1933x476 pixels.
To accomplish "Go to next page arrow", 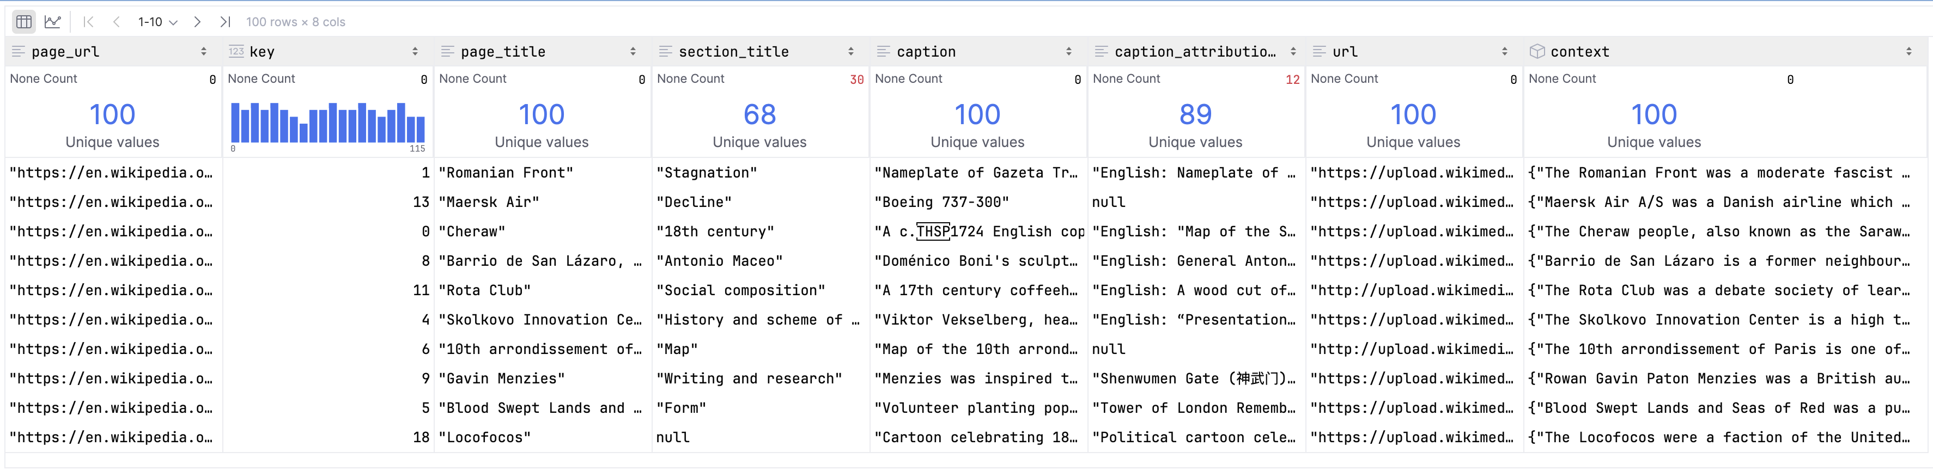I will [197, 22].
